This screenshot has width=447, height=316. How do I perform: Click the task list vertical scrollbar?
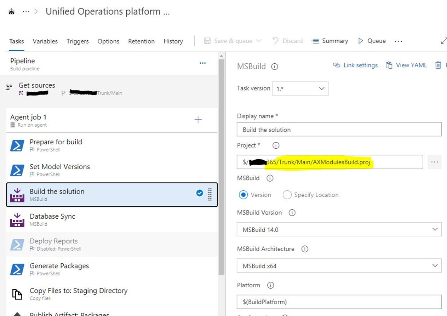[222, 166]
